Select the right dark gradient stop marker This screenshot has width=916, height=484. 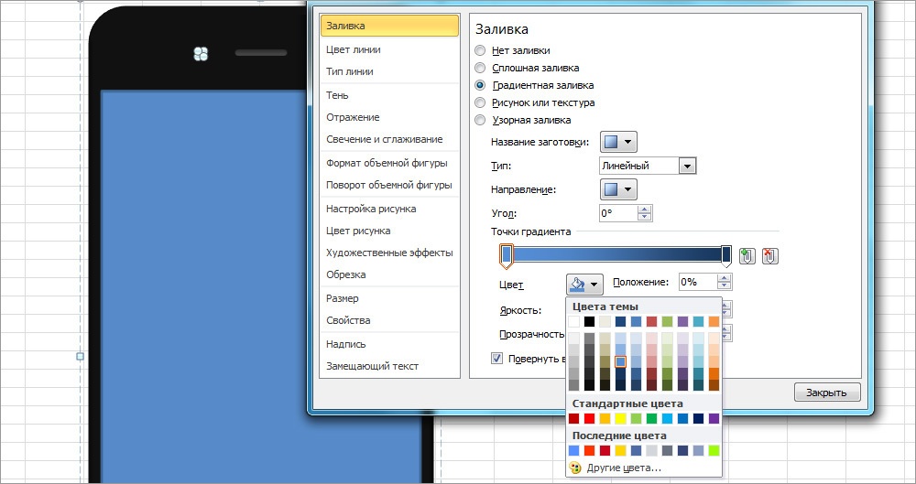(726, 255)
